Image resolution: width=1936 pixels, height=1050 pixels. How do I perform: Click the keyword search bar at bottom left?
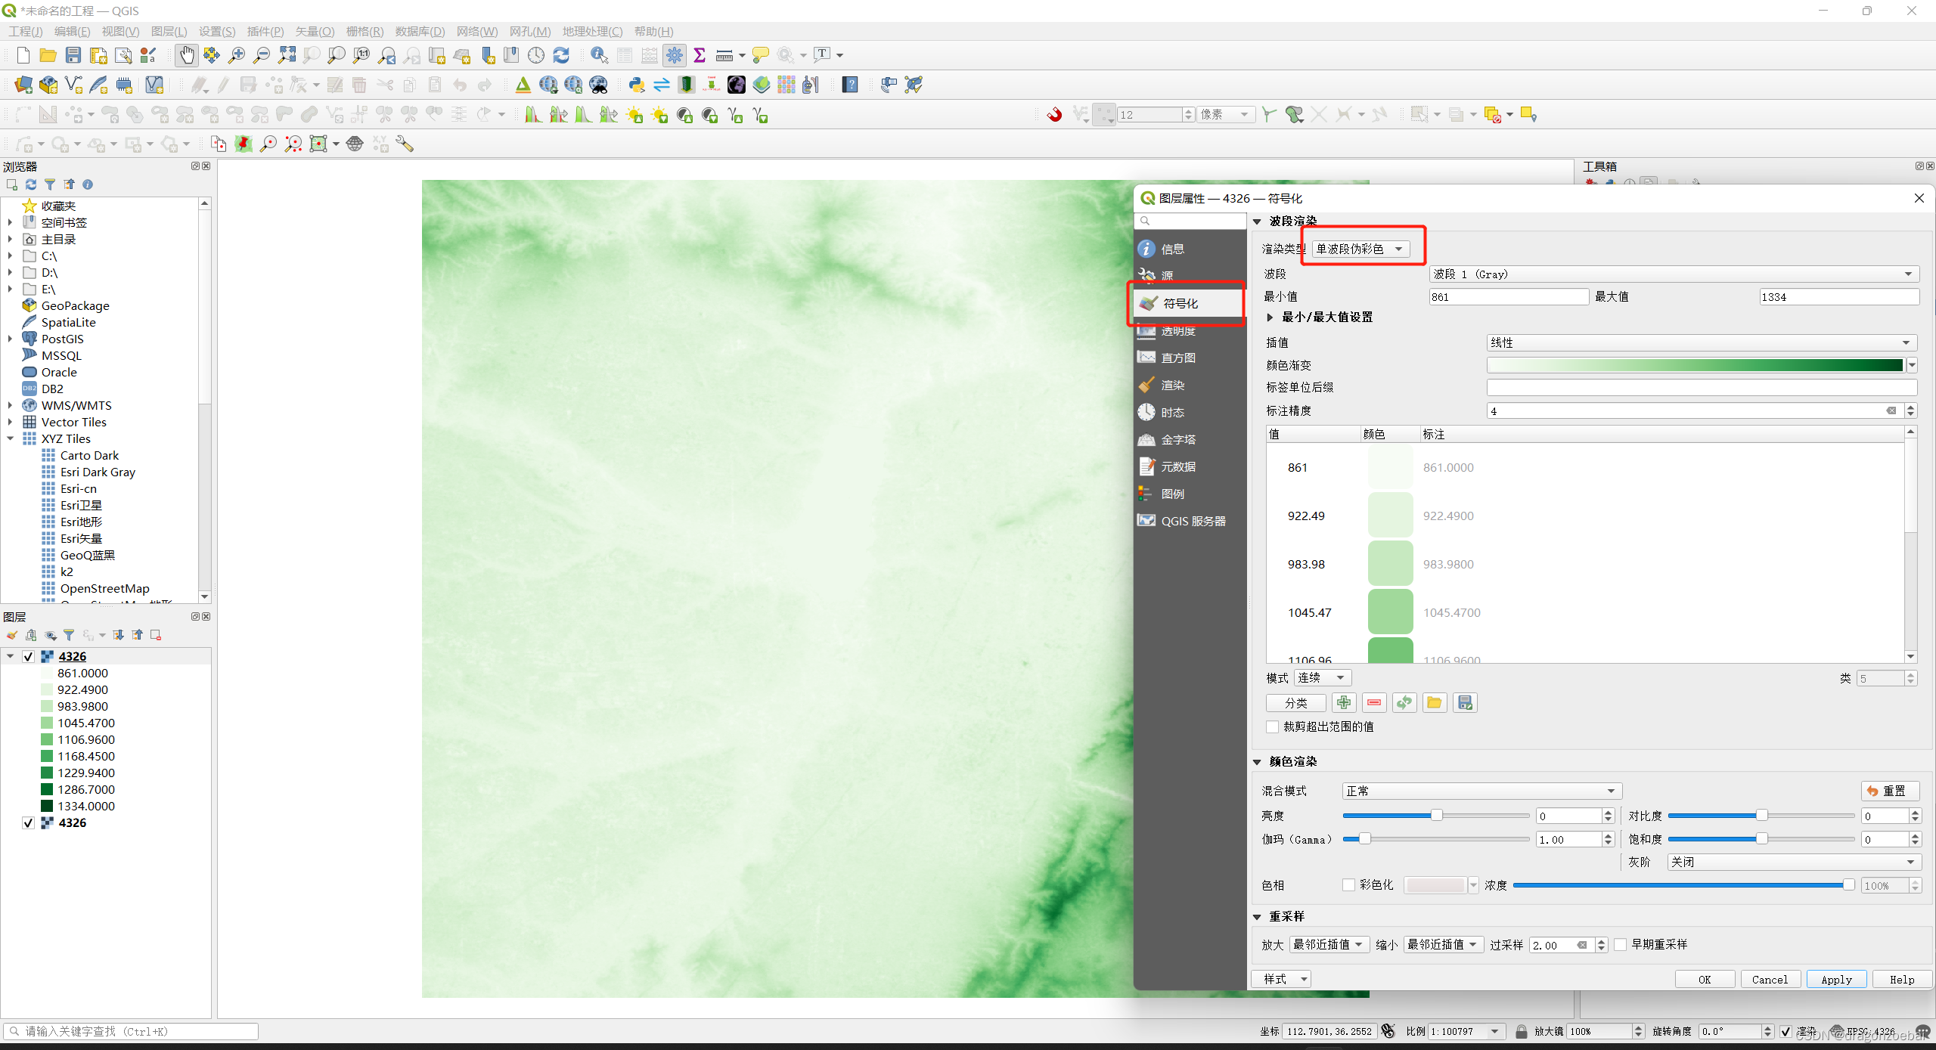tap(129, 1030)
